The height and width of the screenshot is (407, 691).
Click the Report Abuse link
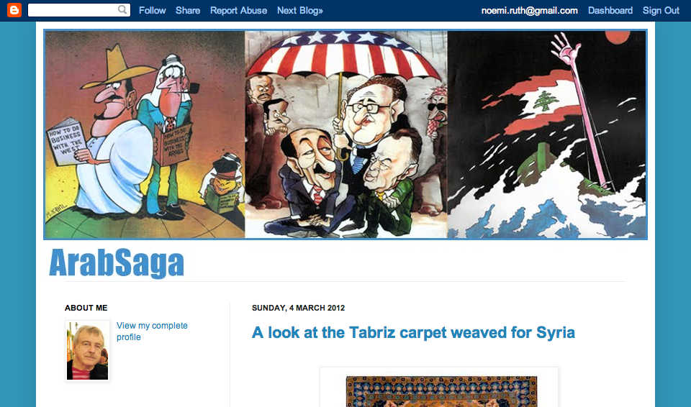point(238,11)
